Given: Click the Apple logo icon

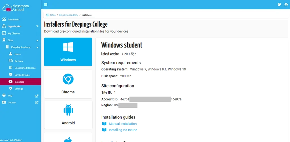Looking at the screenshot, I should (x=68, y=140).
